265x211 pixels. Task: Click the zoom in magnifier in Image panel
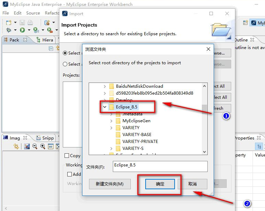point(42,146)
